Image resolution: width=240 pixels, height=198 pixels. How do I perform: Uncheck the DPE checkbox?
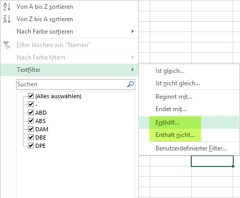click(31, 145)
